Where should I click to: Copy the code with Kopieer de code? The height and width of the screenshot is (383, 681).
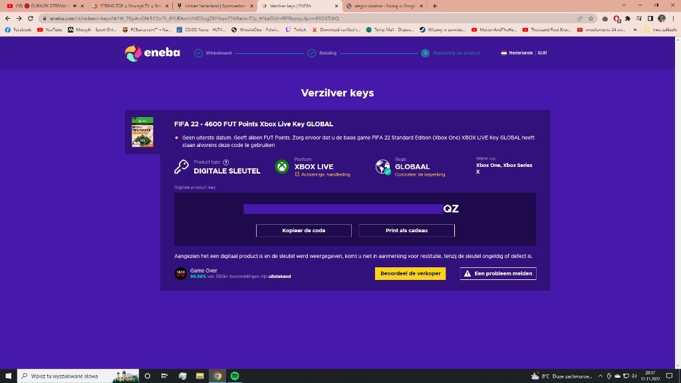pos(303,231)
